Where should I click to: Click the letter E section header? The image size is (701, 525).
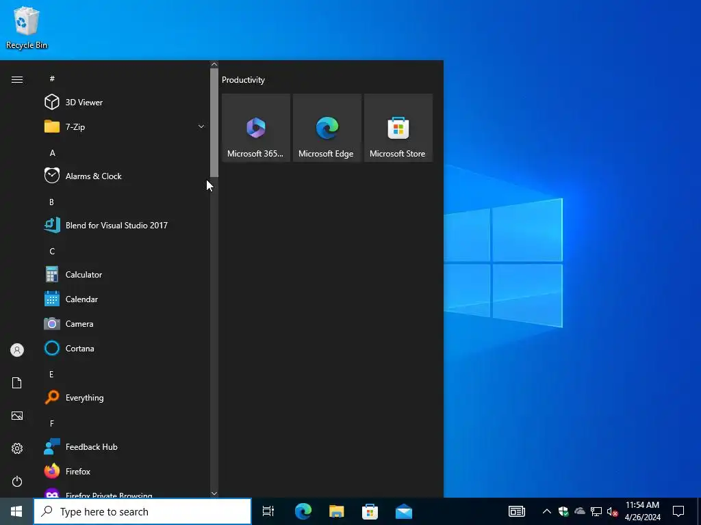tap(51, 374)
